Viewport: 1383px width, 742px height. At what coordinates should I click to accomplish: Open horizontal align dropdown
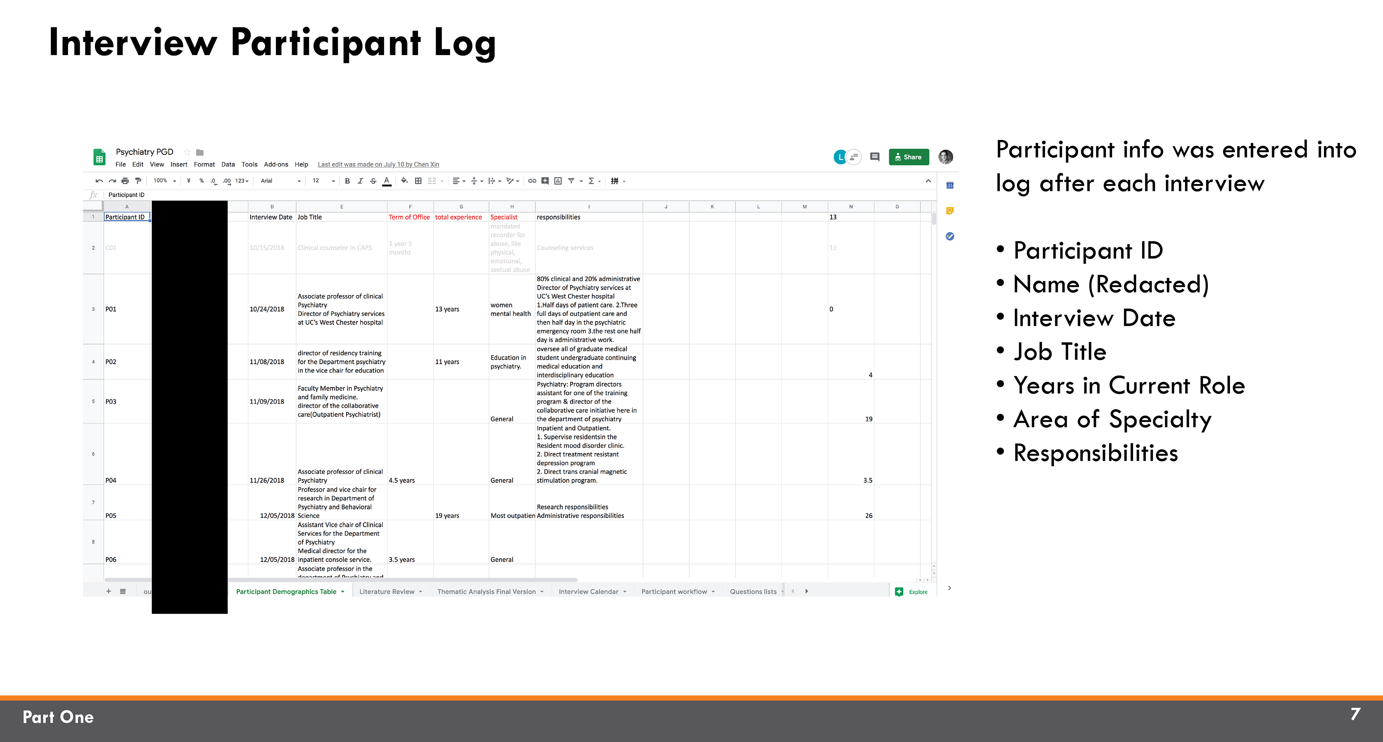459,181
